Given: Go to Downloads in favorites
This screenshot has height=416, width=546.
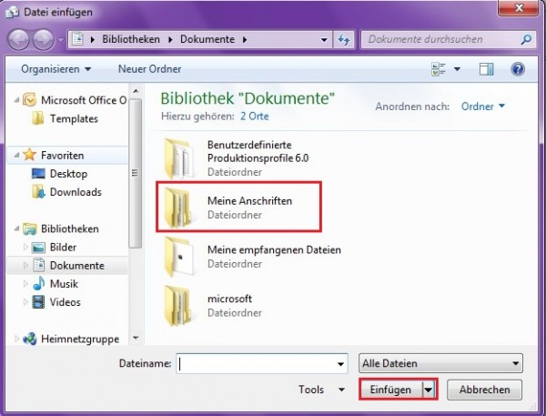Looking at the screenshot, I should (66, 192).
